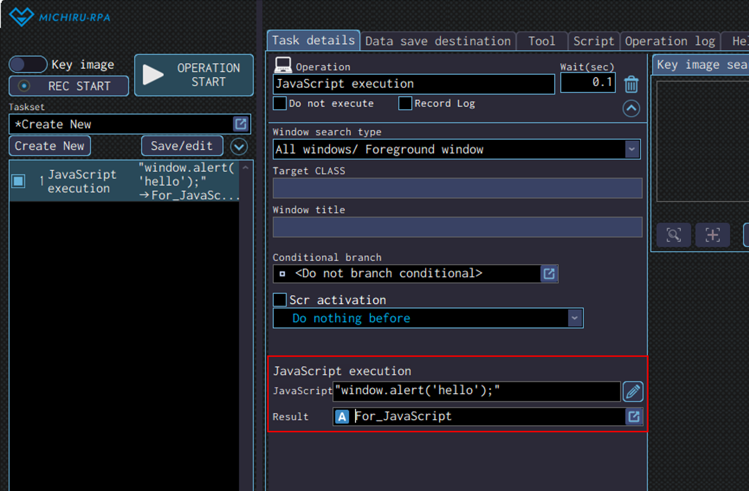
Task: Open the Do nothing before dropdown
Action: (575, 318)
